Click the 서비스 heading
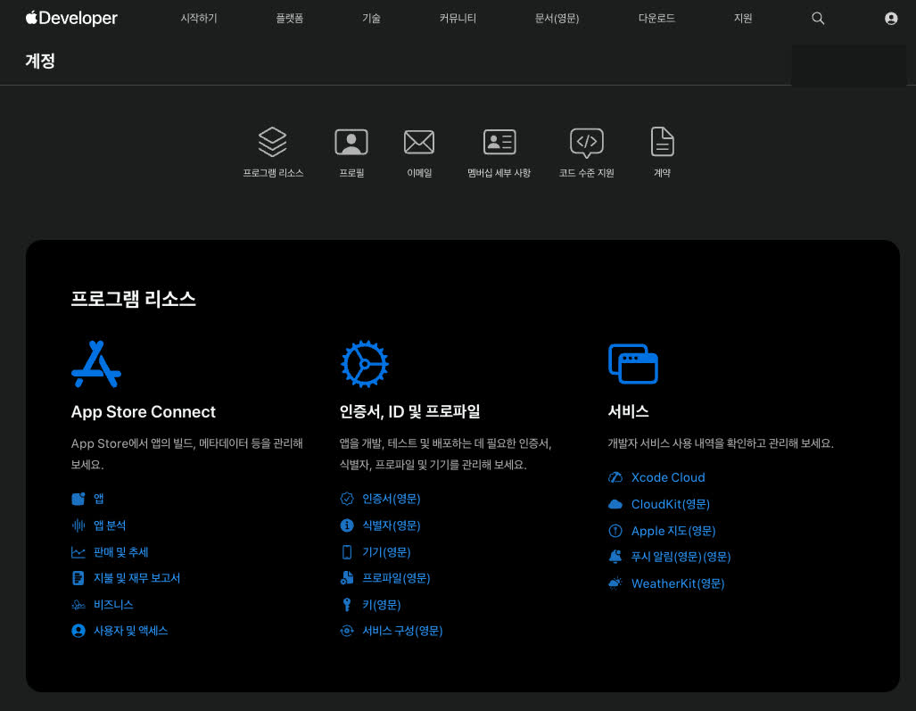 tap(628, 411)
